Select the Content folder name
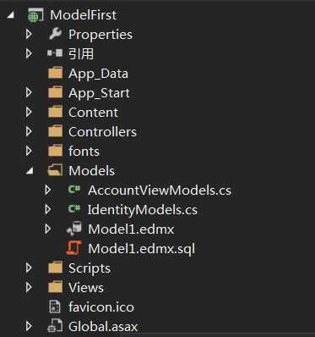Screen dimensions: 315x337 click(x=93, y=113)
